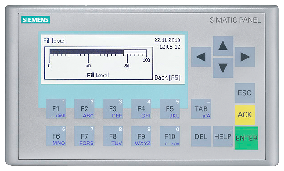Cancel with the ESC key
The height and width of the screenshot is (171, 284).
245,93
